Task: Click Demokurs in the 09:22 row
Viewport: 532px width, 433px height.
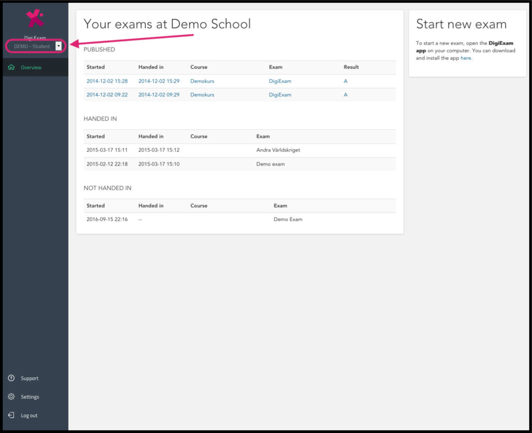Action: click(x=202, y=95)
